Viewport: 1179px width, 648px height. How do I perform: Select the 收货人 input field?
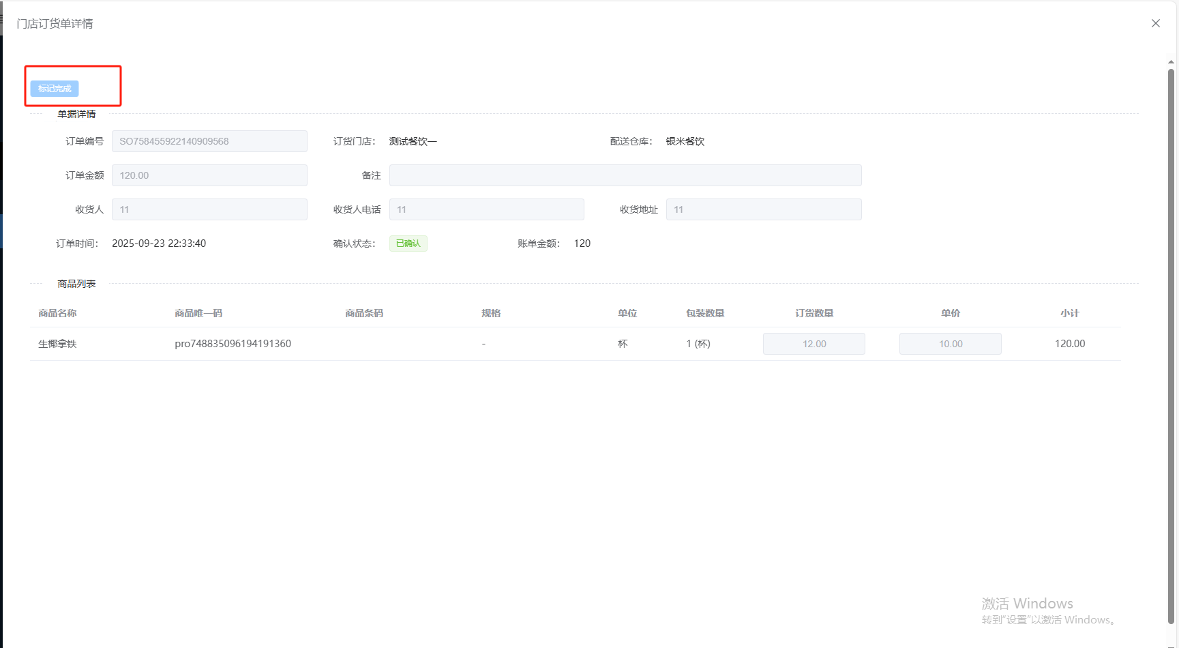209,209
